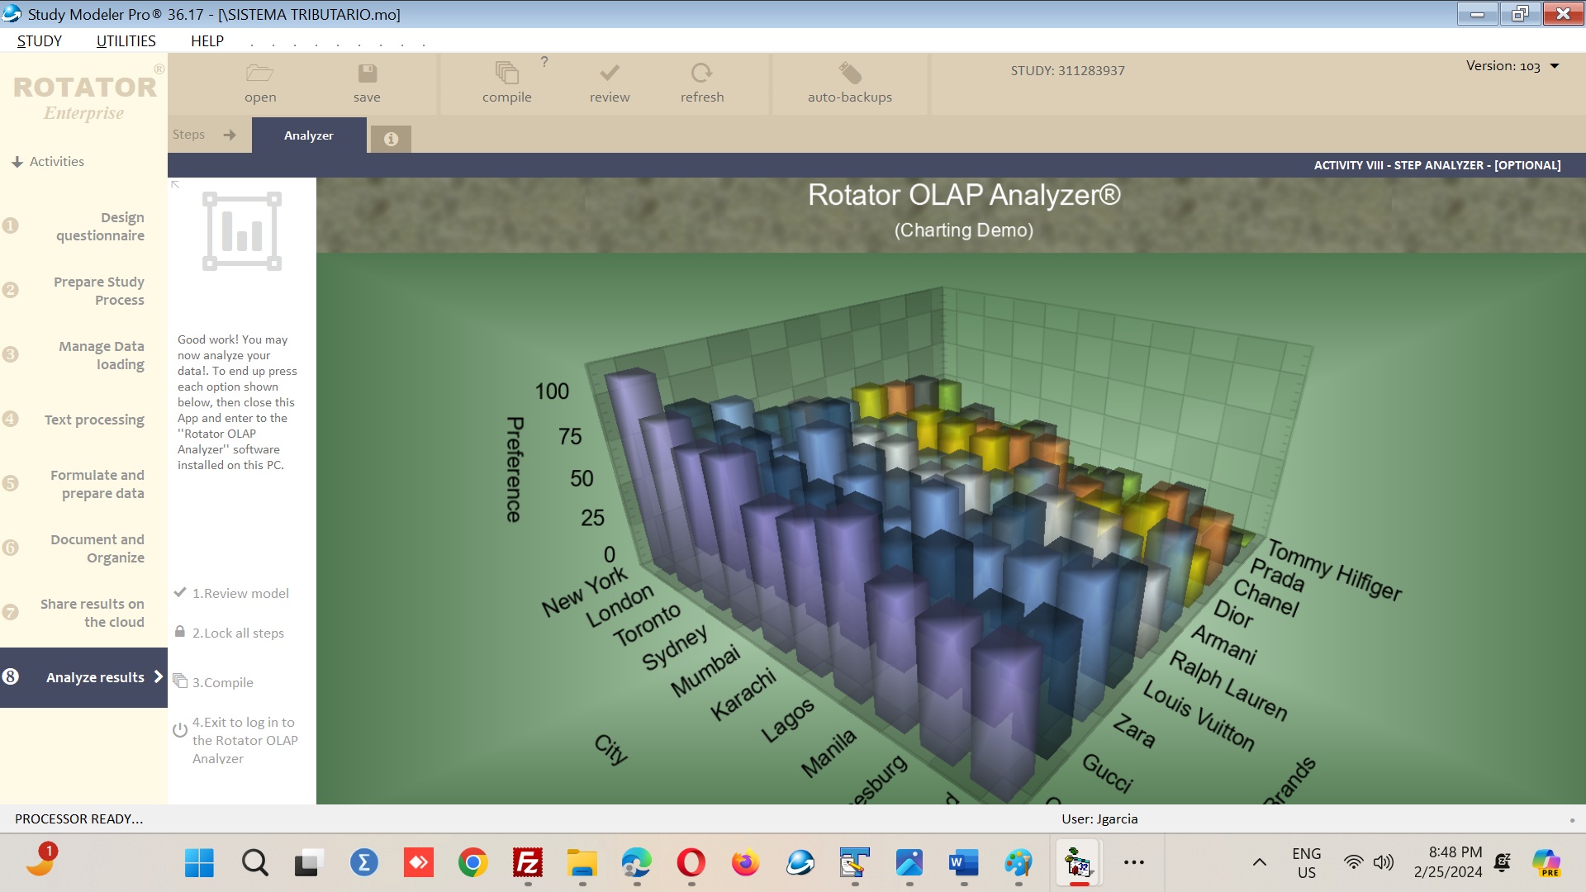The image size is (1586, 892).
Task: Go to Text processing activity
Action: point(93,420)
